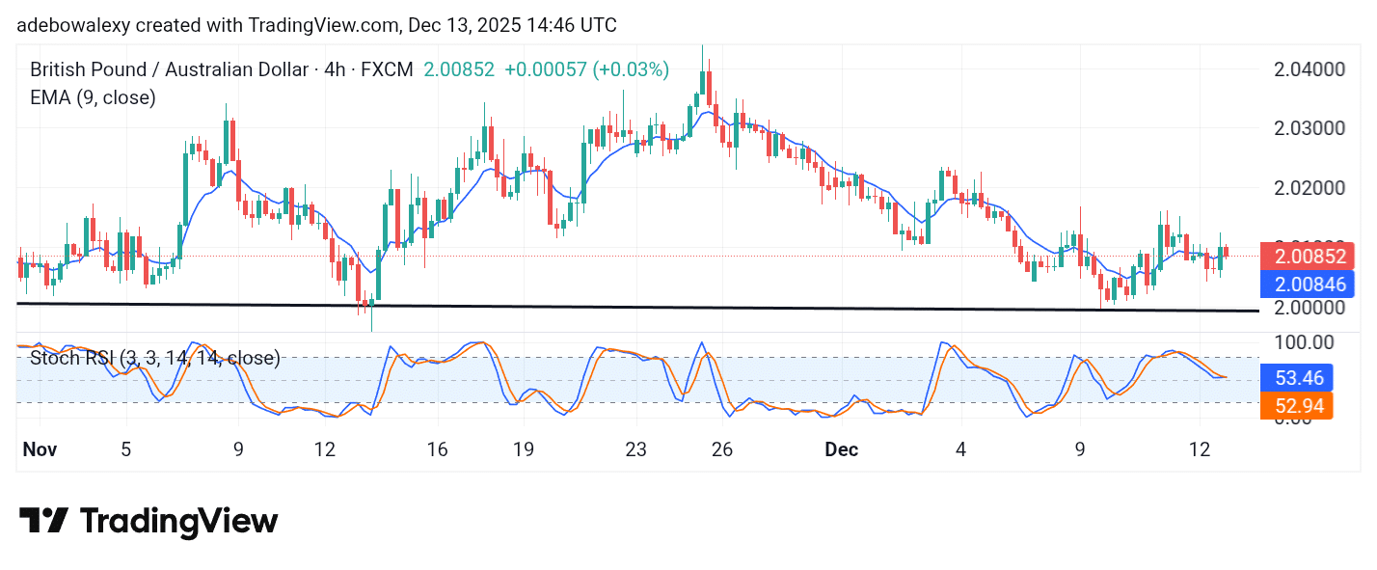Image resolution: width=1377 pixels, height=570 pixels.
Task: Open the FXCM exchange selector
Action: click(390, 69)
